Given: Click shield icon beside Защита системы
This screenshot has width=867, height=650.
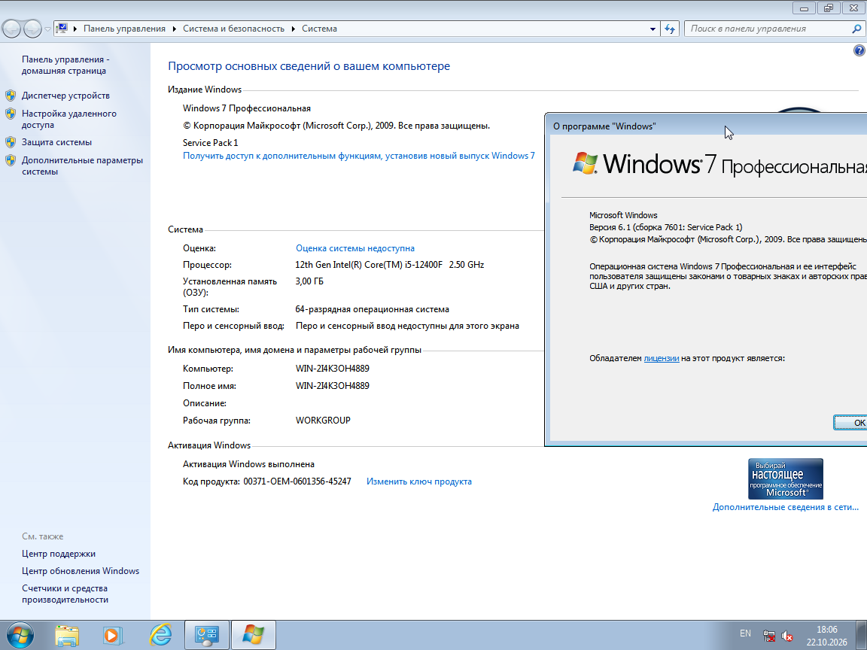Looking at the screenshot, I should 11,143.
